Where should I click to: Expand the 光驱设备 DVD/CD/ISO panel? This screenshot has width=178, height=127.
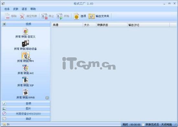26,114
